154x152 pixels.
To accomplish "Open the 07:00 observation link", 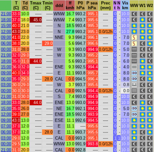I will (6, 126).
